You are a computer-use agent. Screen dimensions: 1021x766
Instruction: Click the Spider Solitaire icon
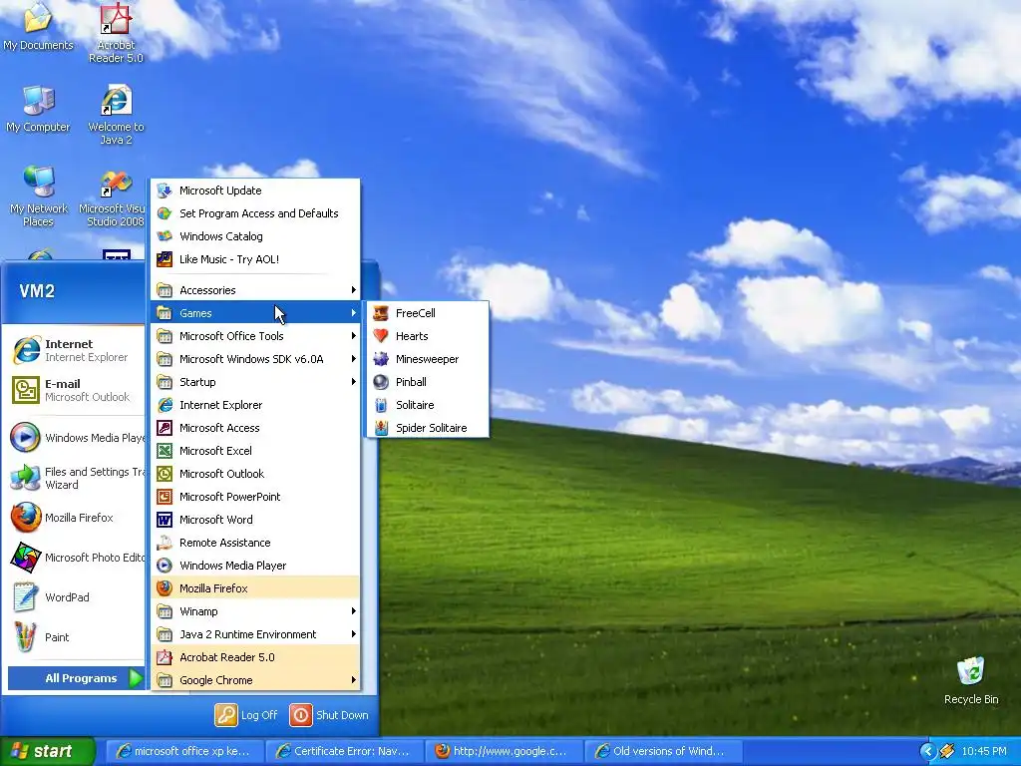click(381, 428)
